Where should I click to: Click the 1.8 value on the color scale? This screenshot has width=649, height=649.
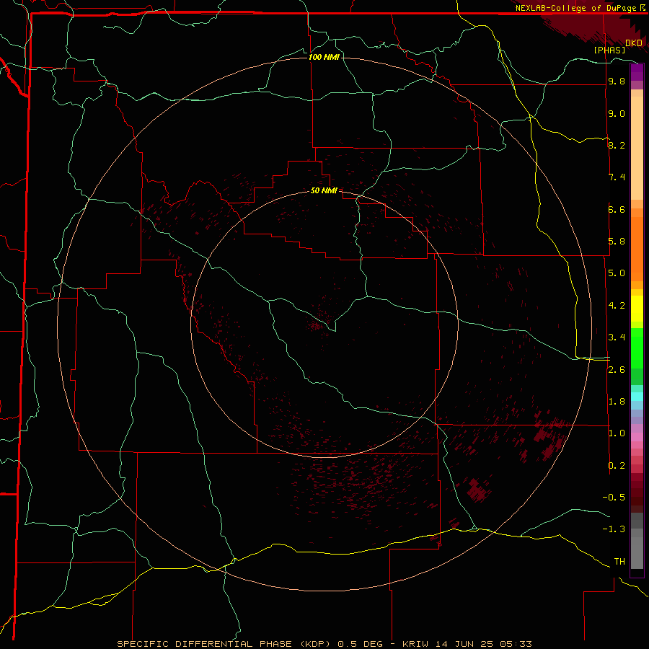coord(617,402)
